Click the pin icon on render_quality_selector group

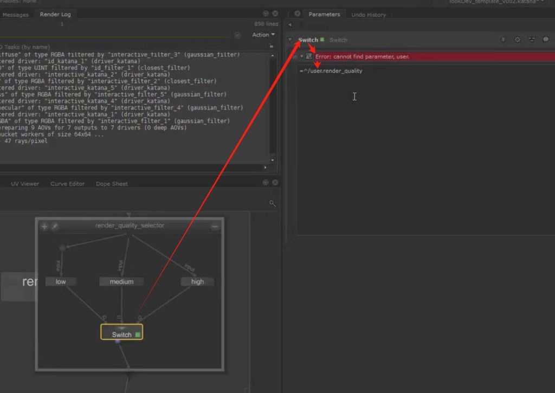click(x=55, y=226)
